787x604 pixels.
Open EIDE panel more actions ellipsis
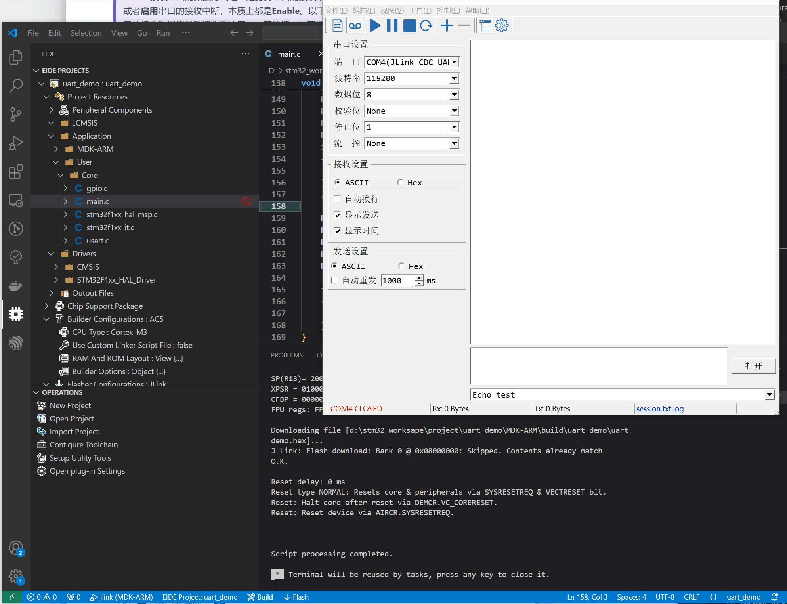(x=245, y=54)
